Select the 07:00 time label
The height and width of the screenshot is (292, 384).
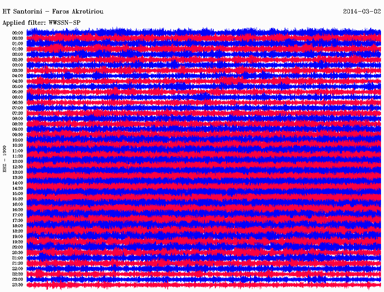point(18,108)
